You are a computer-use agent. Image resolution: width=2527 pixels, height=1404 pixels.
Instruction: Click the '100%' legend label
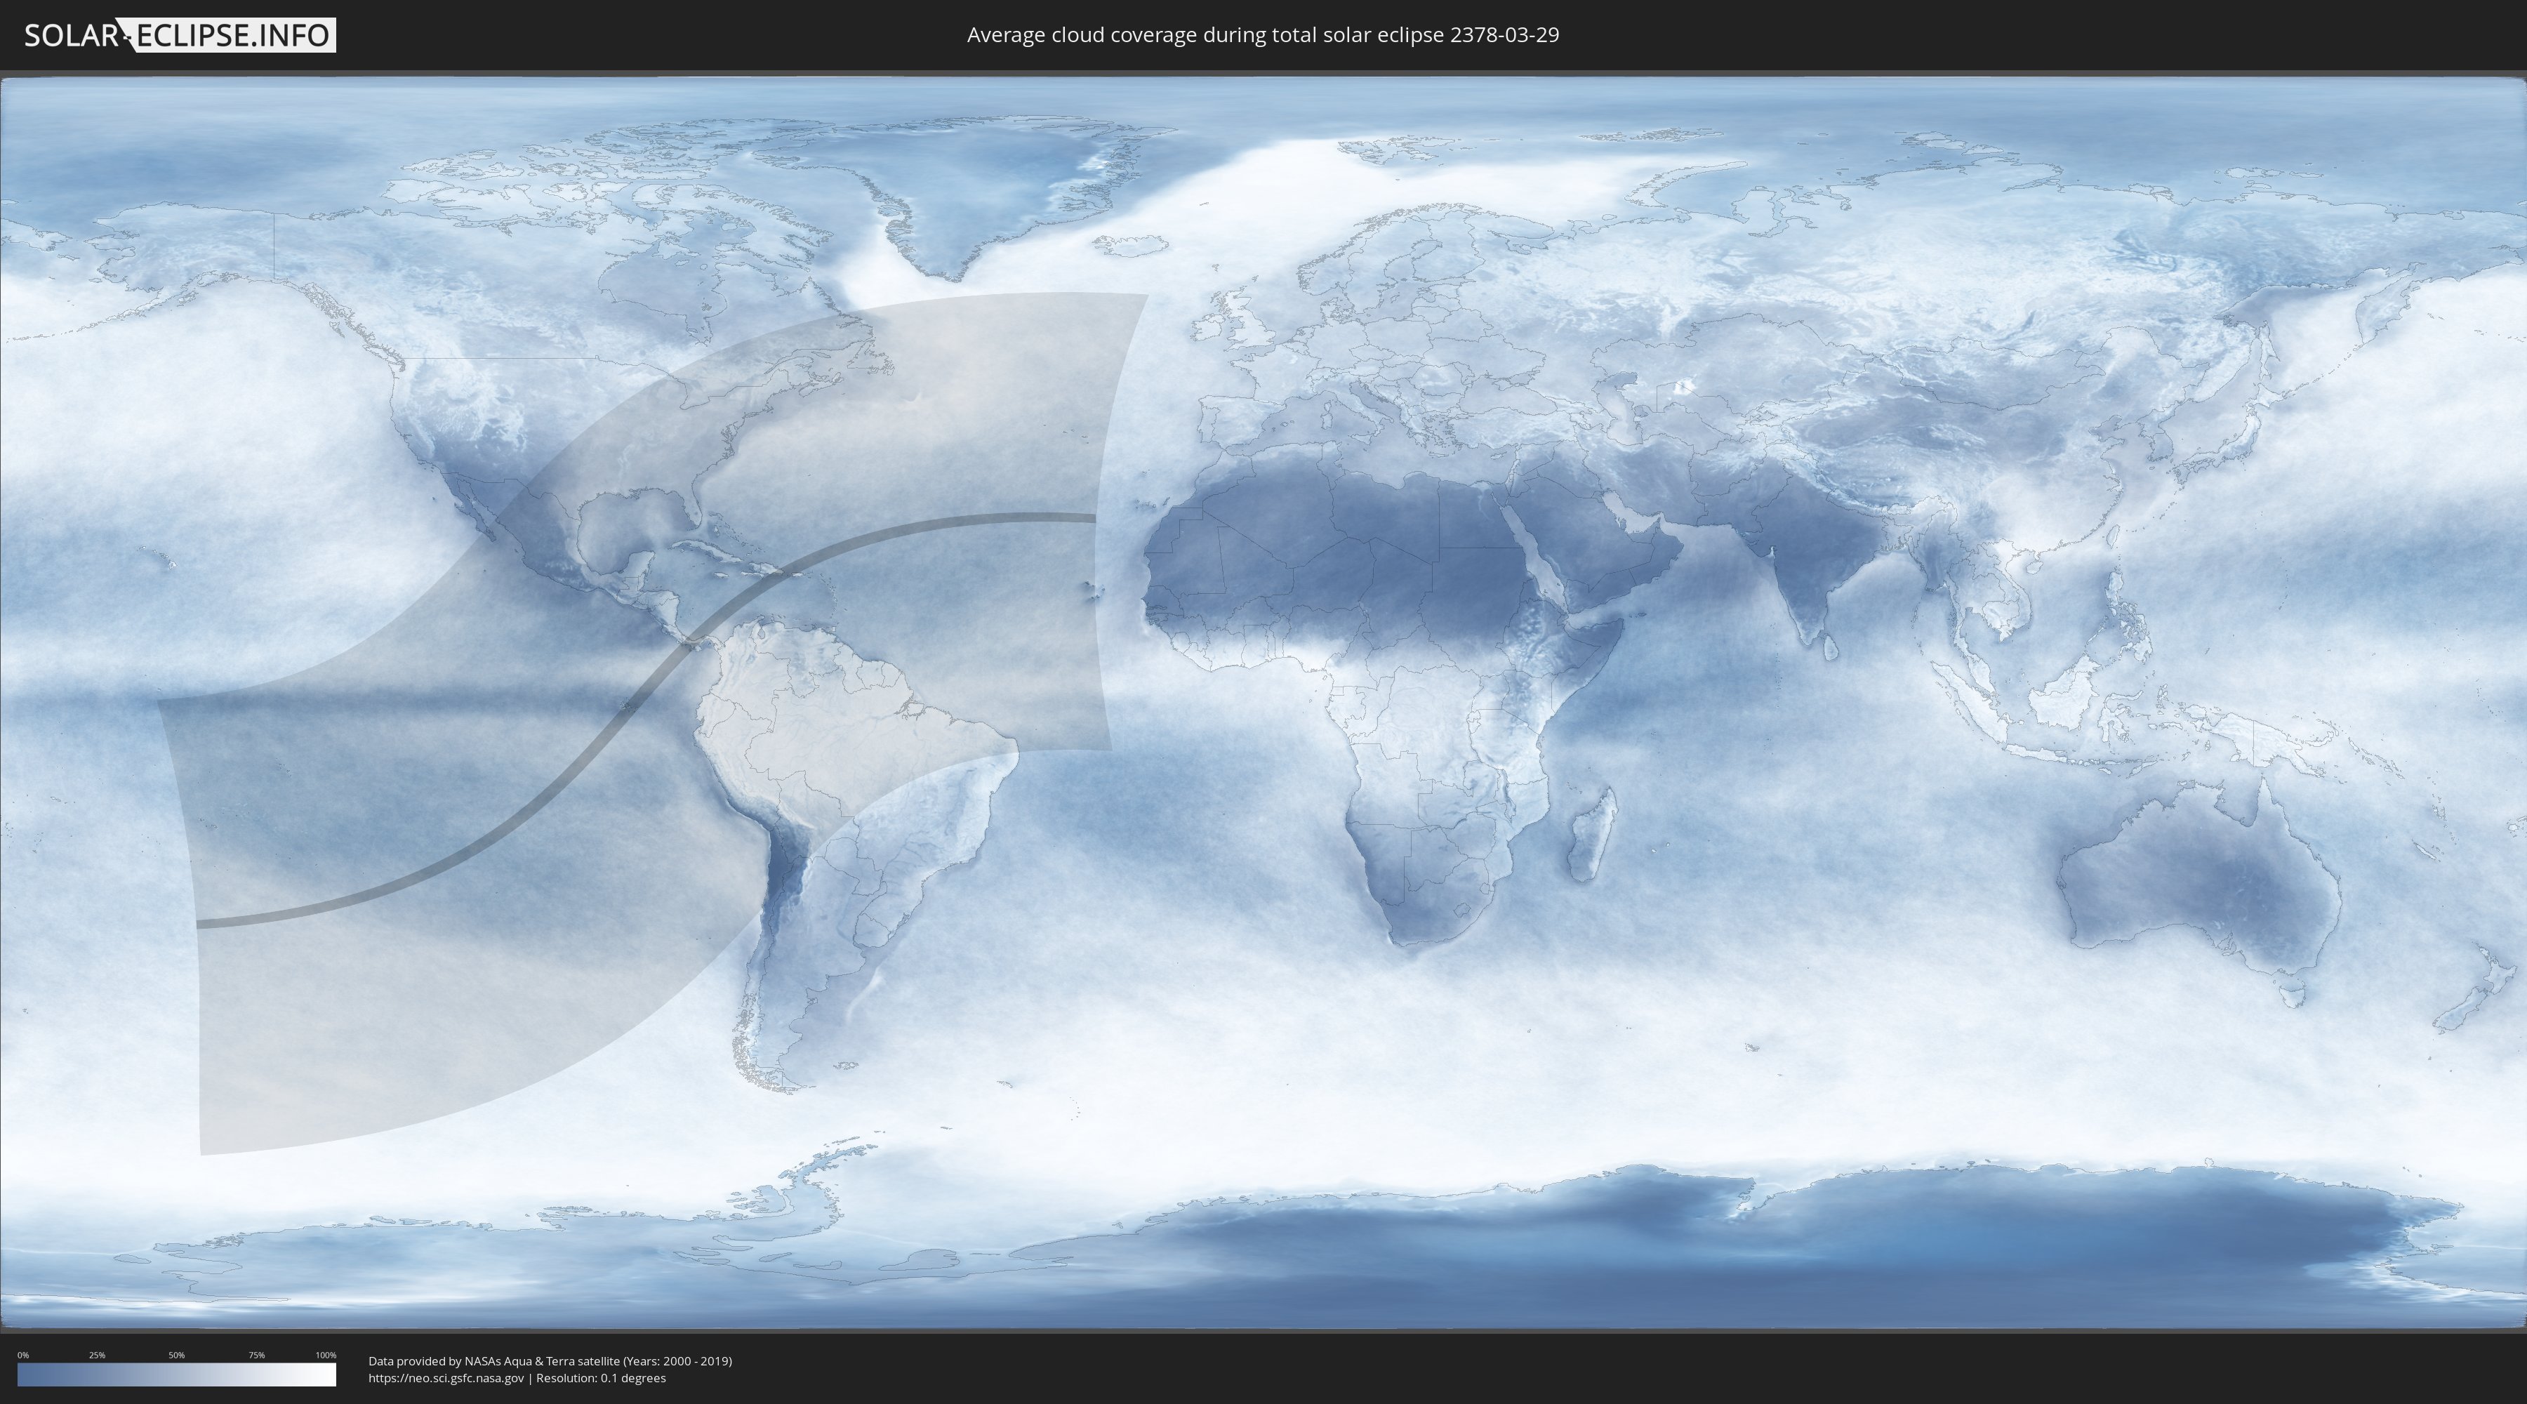point(326,1355)
